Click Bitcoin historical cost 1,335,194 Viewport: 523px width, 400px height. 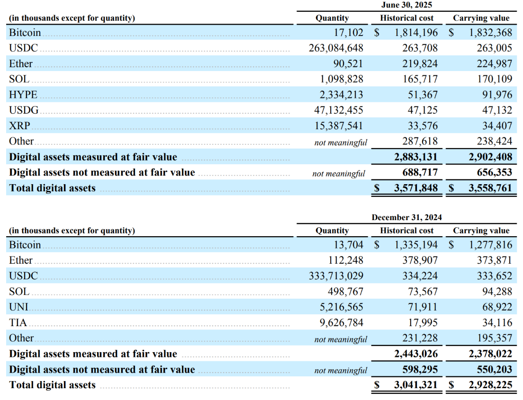pos(416,245)
